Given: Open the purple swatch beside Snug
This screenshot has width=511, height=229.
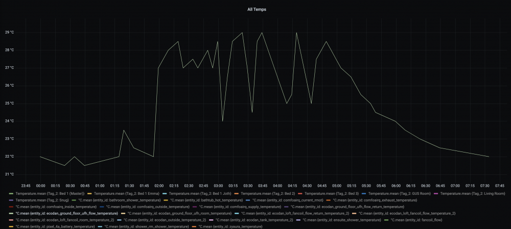Looking at the screenshot, I should pos(11,200).
